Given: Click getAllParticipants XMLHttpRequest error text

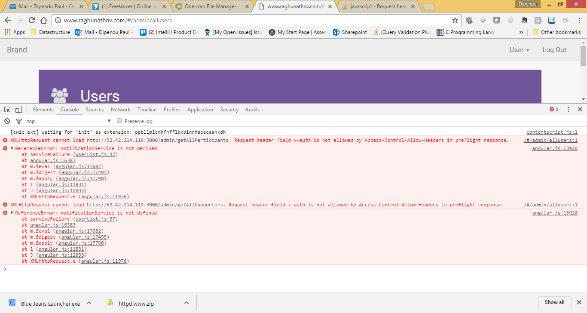Looking at the screenshot, I should (260, 140).
